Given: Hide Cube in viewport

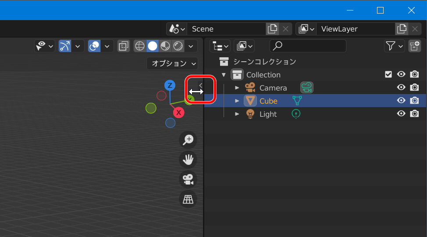Looking at the screenshot, I should (401, 100).
